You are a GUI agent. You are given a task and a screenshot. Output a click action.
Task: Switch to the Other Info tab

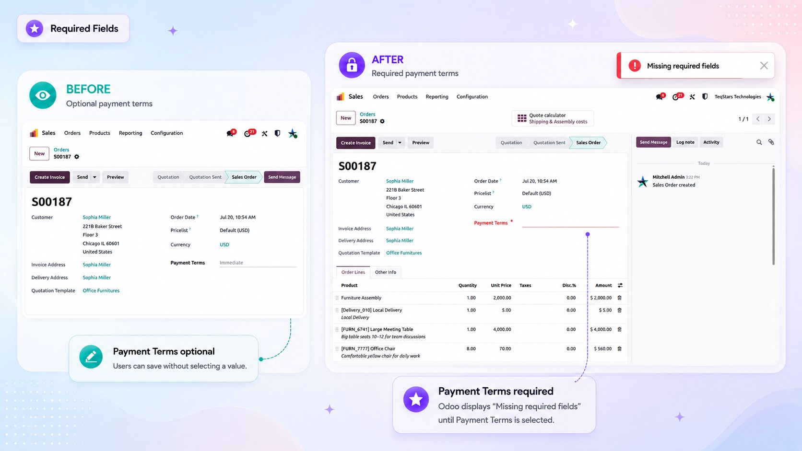(x=386, y=272)
